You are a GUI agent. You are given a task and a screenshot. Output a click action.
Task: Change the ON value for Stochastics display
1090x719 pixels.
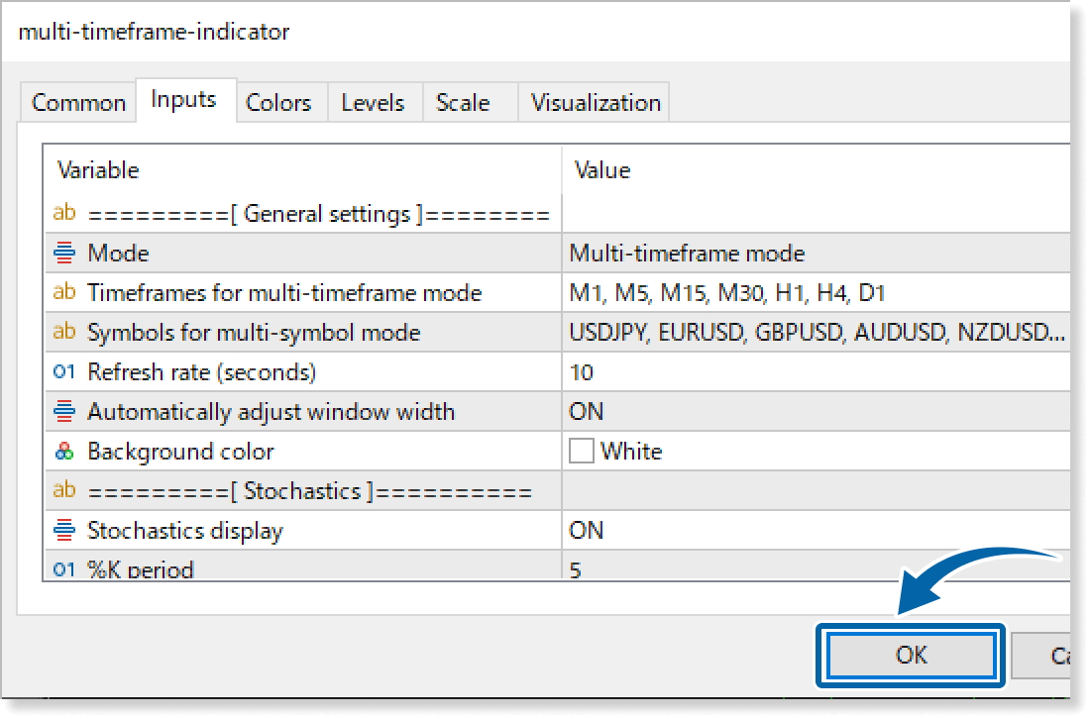point(816,531)
